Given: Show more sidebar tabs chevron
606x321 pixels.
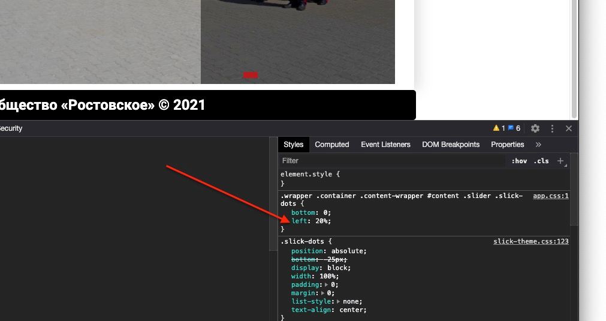Looking at the screenshot, I should (x=538, y=144).
